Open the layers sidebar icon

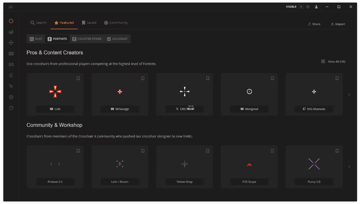(11, 32)
